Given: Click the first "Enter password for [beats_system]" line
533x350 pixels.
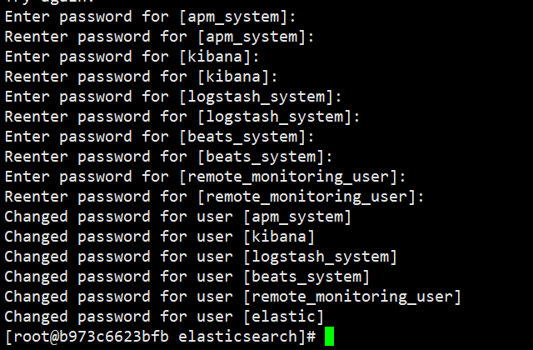Looking at the screenshot, I should click(x=159, y=137).
